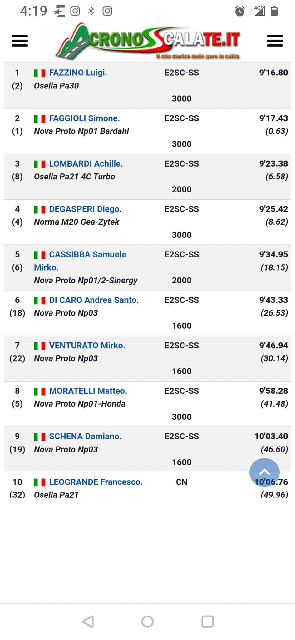This screenshot has height=640, width=295.
Task: Open the right hamburger menu
Action: [x=275, y=41]
